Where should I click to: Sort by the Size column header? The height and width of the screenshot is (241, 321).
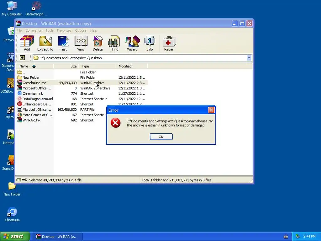66,66
